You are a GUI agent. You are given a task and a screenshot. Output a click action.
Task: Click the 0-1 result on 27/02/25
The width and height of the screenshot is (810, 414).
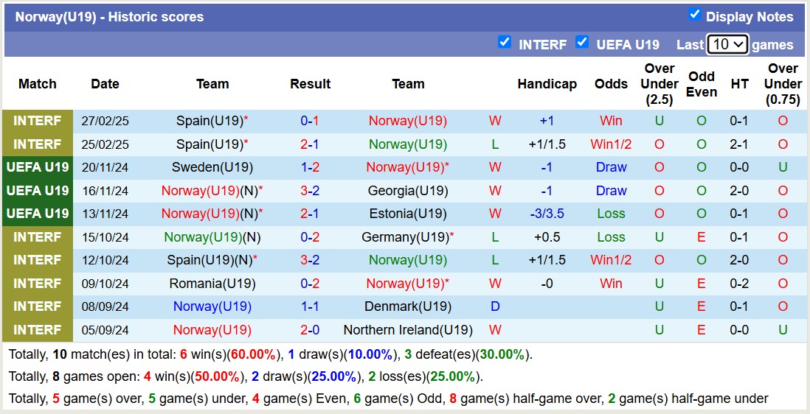pos(310,121)
